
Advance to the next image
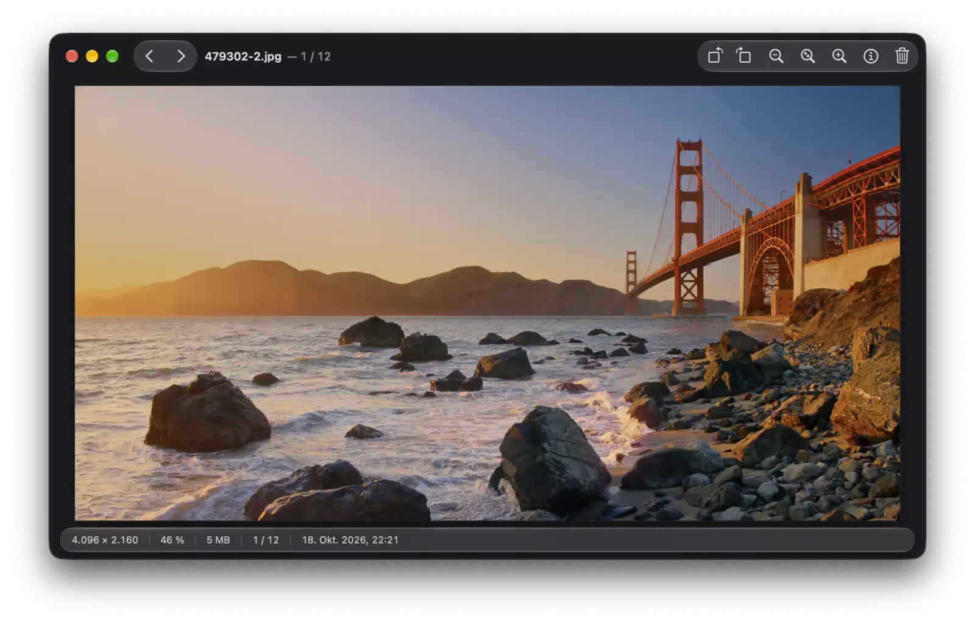(x=181, y=56)
